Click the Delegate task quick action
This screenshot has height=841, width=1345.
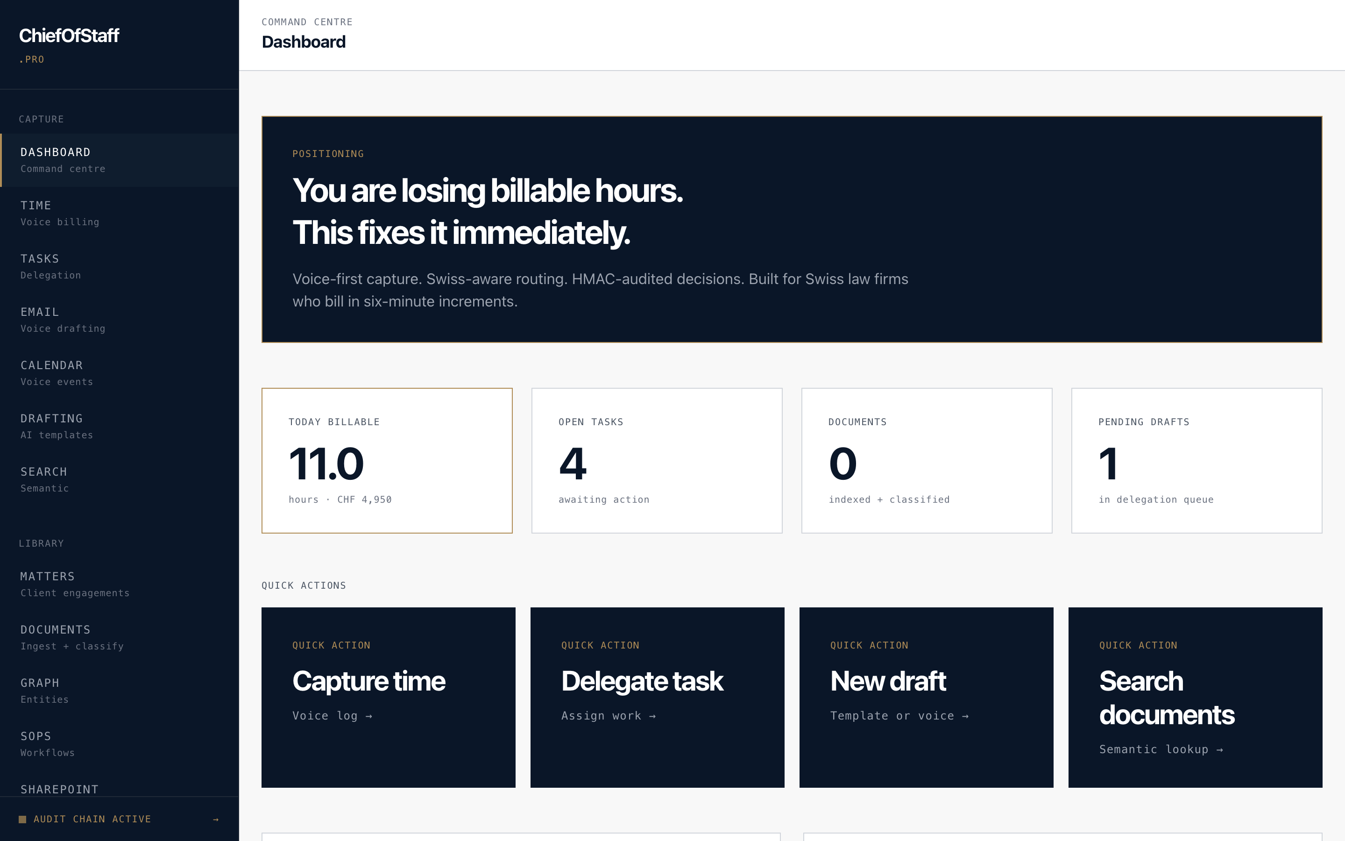pos(658,698)
